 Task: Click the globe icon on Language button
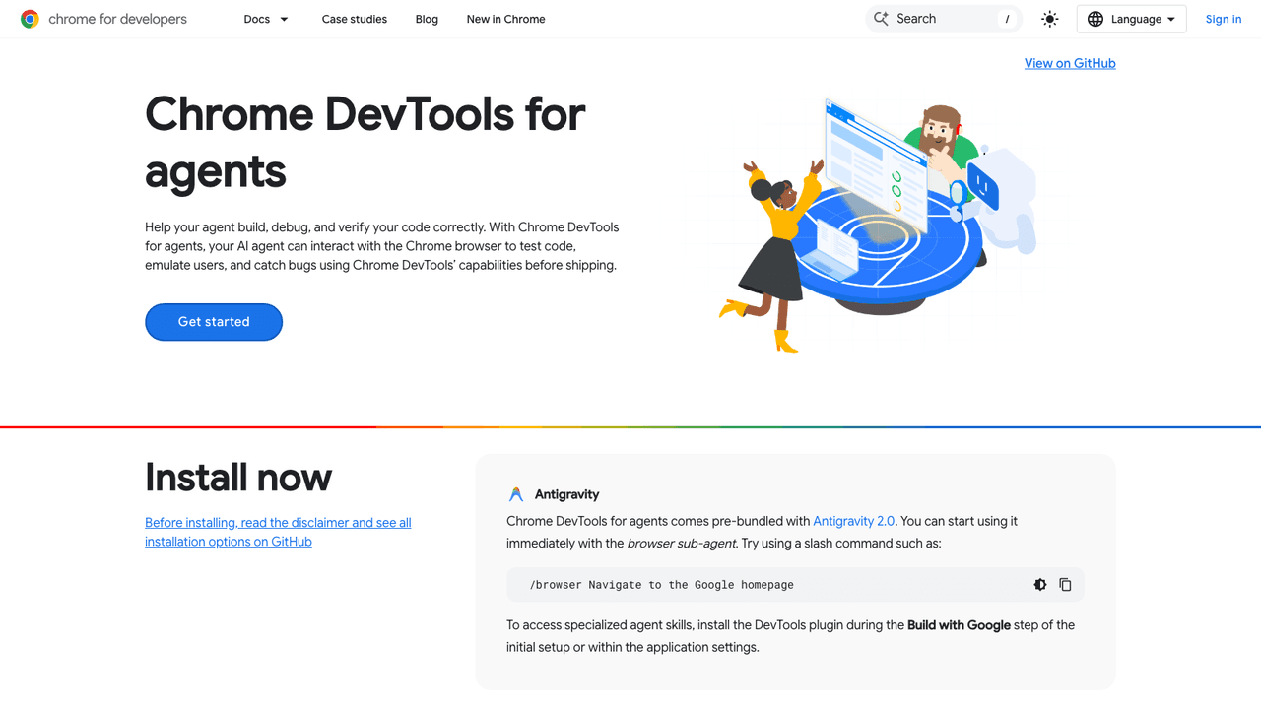(1095, 19)
